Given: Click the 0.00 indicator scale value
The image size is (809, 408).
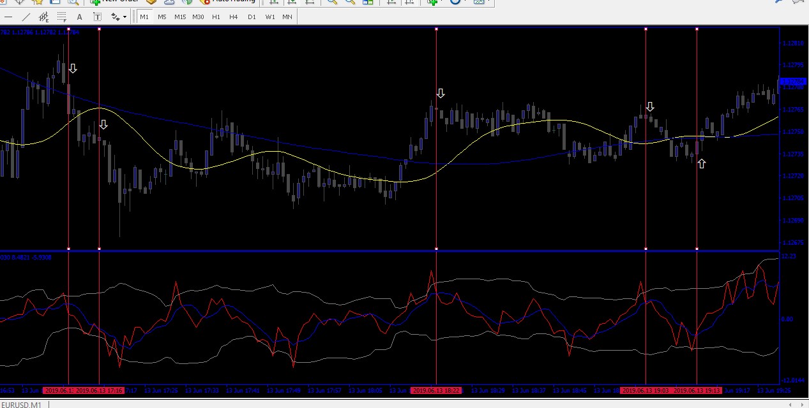Looking at the screenshot, I should tap(788, 319).
